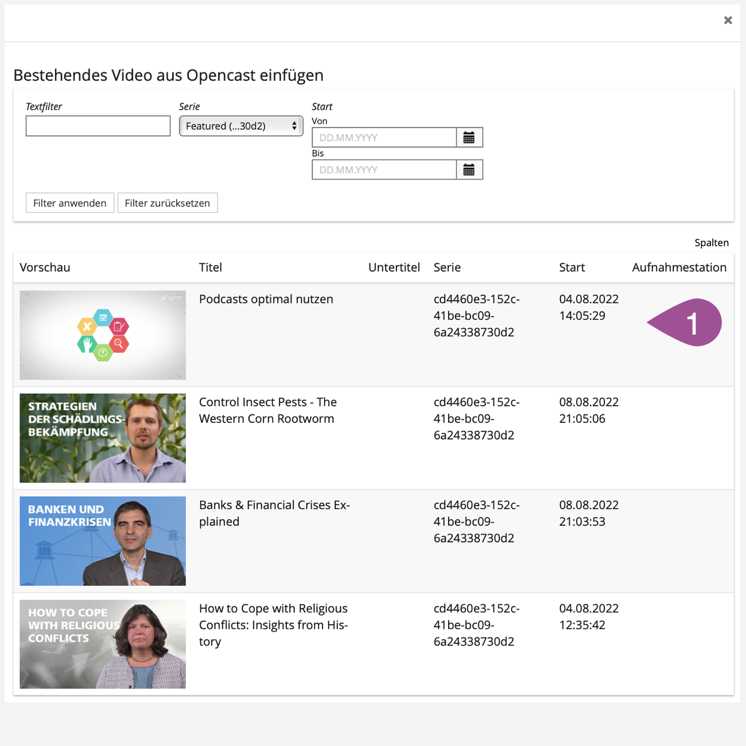Viewport: 746px width, 746px height.
Task: Choose the Banks & Financial Crises Explained title
Action: (274, 513)
